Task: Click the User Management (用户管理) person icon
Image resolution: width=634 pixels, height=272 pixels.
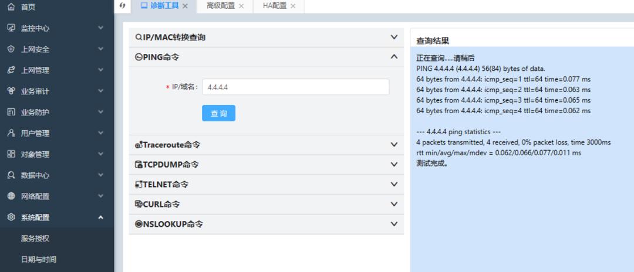Action: (x=11, y=132)
